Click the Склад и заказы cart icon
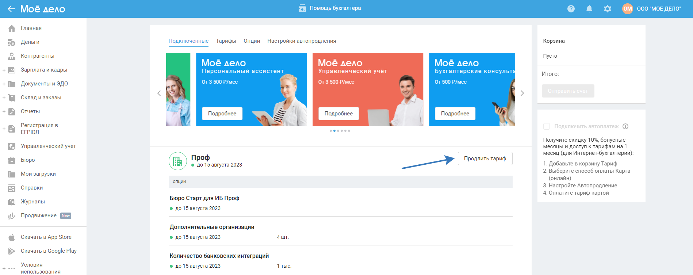This screenshot has width=693, height=275. click(x=12, y=98)
